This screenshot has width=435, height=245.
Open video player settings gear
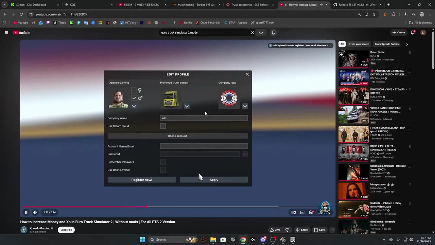311,212
